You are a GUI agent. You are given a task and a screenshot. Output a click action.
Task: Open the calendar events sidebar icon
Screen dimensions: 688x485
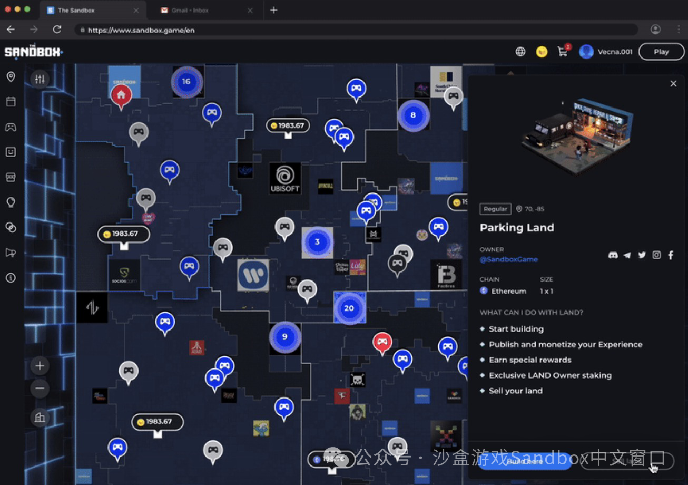point(11,102)
